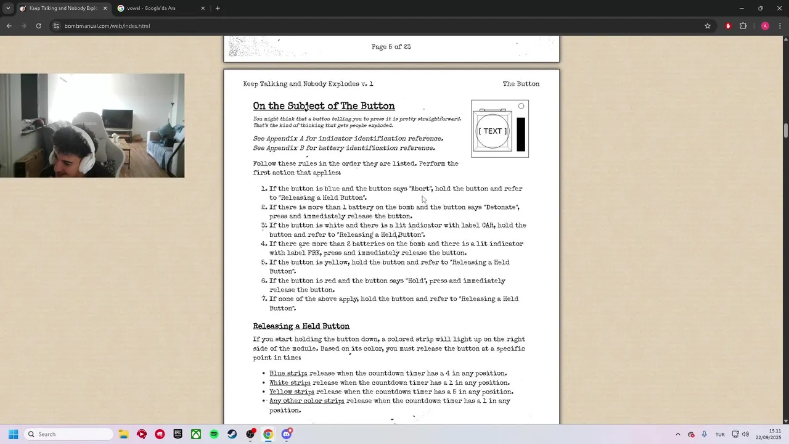Open Chrome's three-dot menu
This screenshot has width=789, height=444.
(780, 26)
